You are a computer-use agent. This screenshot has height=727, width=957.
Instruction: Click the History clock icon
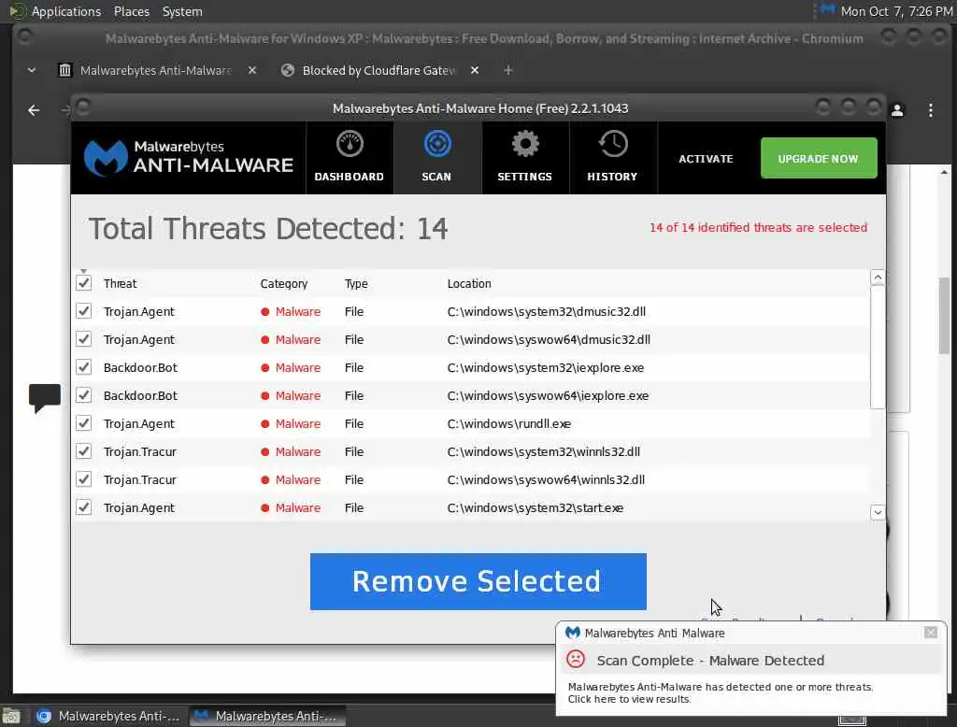[x=613, y=145]
